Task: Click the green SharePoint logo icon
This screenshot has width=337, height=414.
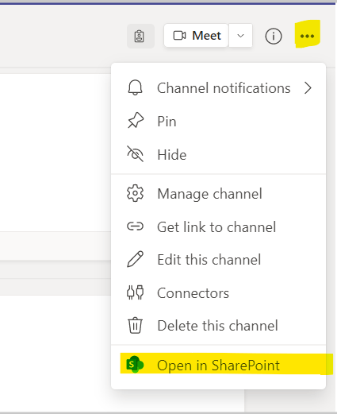Action: click(x=135, y=365)
